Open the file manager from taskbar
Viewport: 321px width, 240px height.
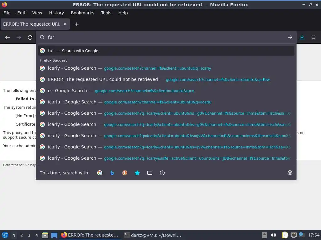[45, 235]
